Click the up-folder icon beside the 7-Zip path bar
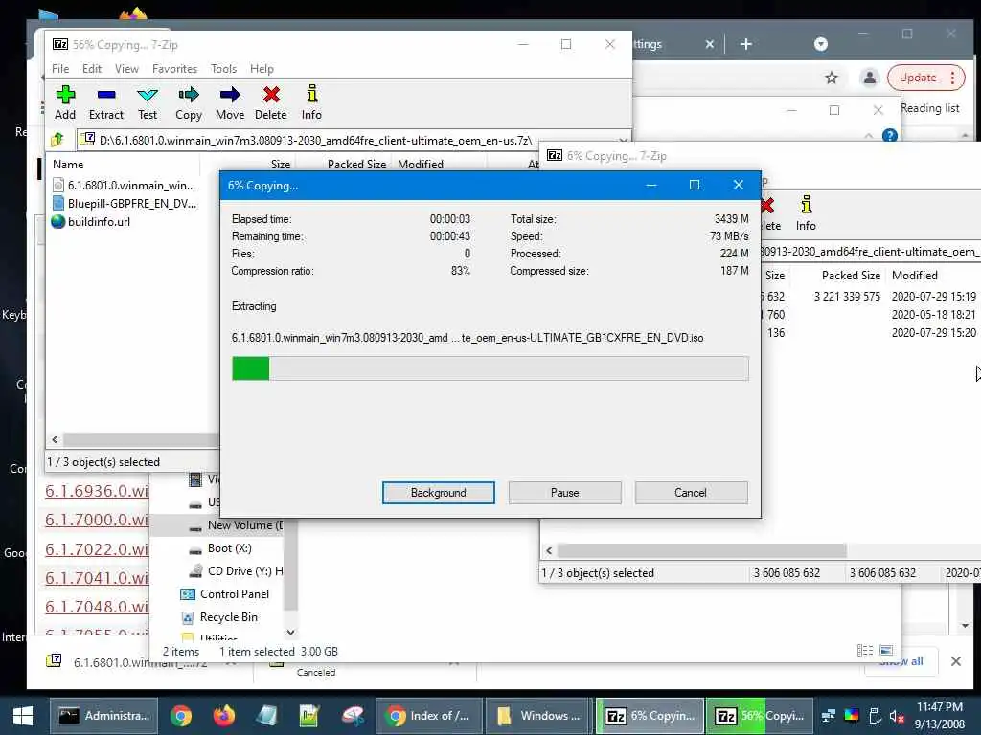Screen dimensions: 981x735 click(57, 140)
